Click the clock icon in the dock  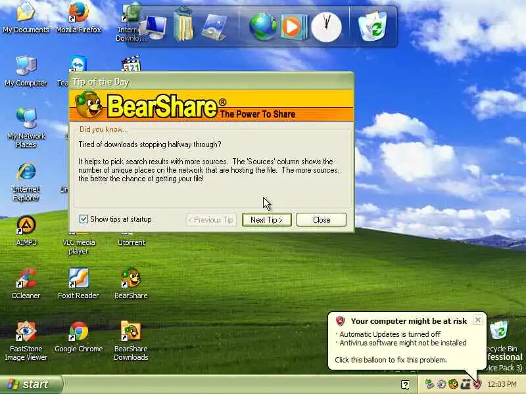(x=326, y=27)
